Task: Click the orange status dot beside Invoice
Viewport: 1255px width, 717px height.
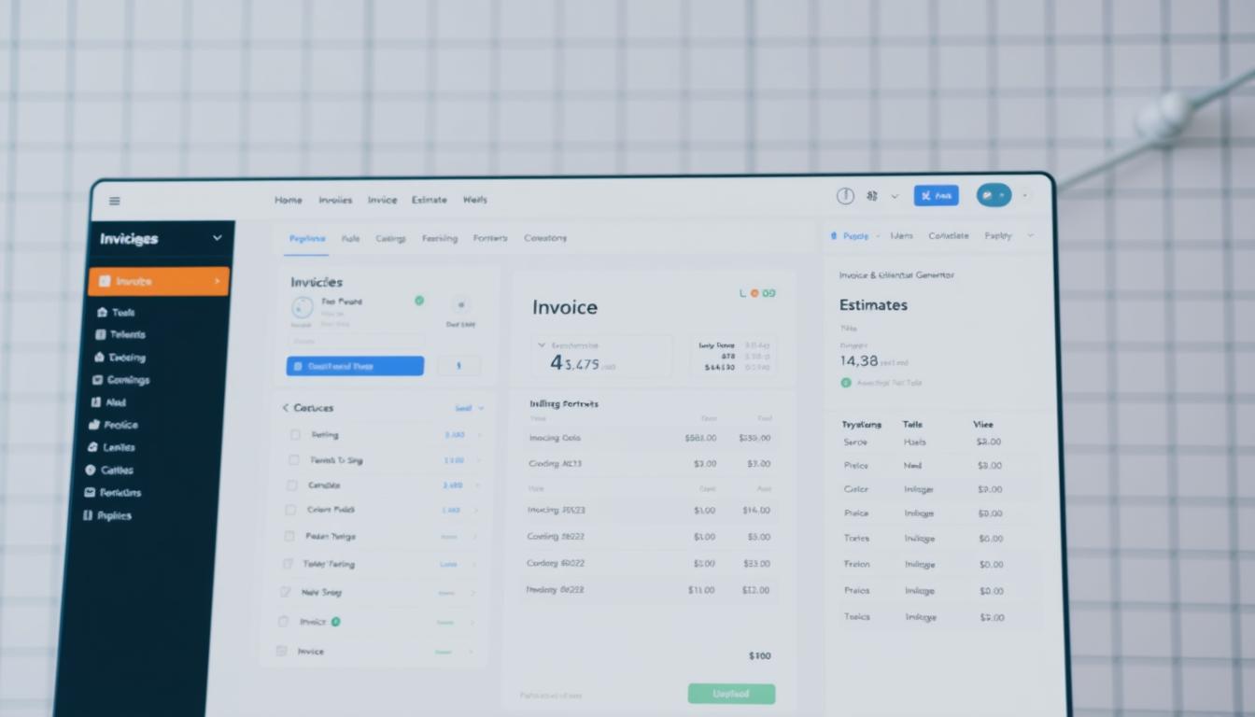Action: click(x=755, y=293)
